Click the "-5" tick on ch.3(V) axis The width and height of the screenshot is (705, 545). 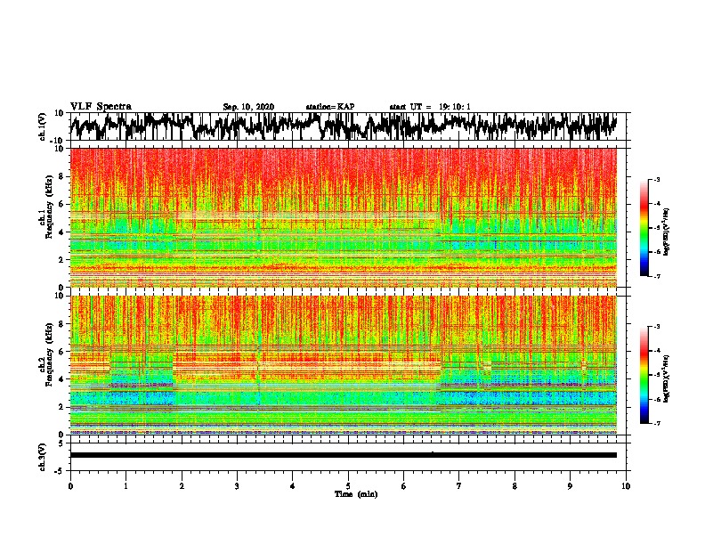pyautogui.click(x=61, y=471)
